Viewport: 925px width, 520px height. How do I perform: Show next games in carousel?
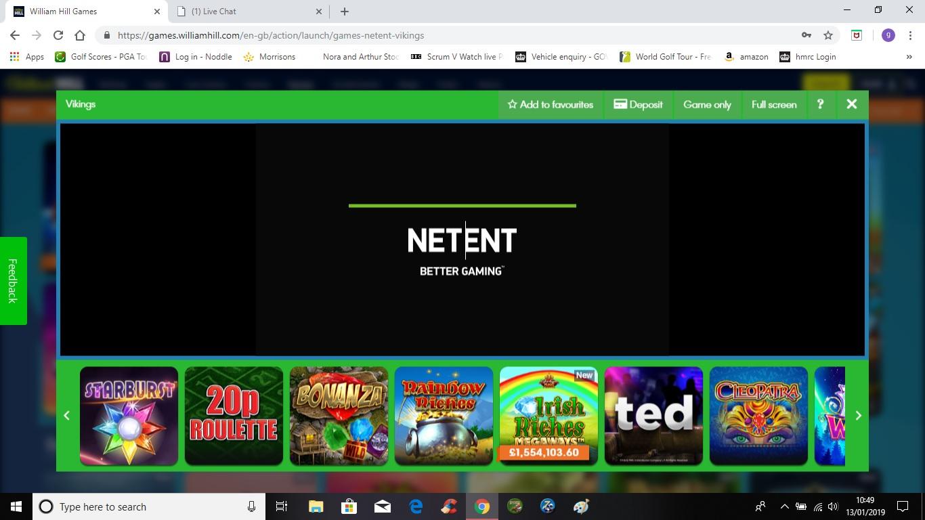pyautogui.click(x=858, y=416)
